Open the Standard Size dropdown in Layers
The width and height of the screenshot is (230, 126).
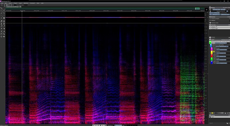click(225, 40)
